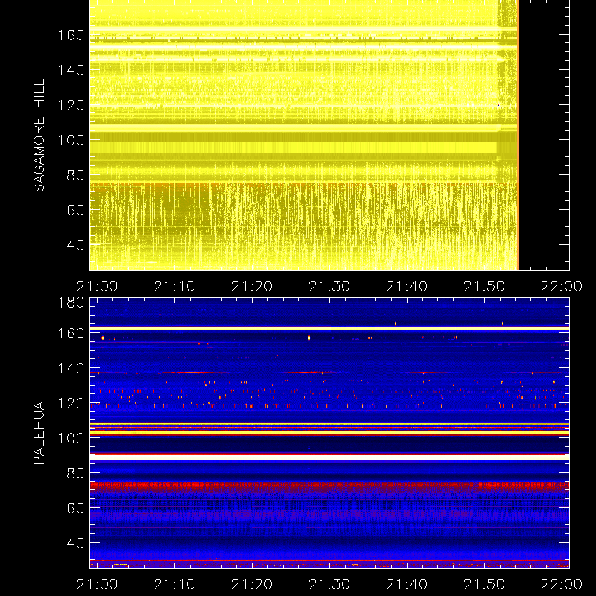Viewport: 596px width, 596px height.
Task: Click Palehua plot's 21:20 time label
Action: tap(252, 584)
